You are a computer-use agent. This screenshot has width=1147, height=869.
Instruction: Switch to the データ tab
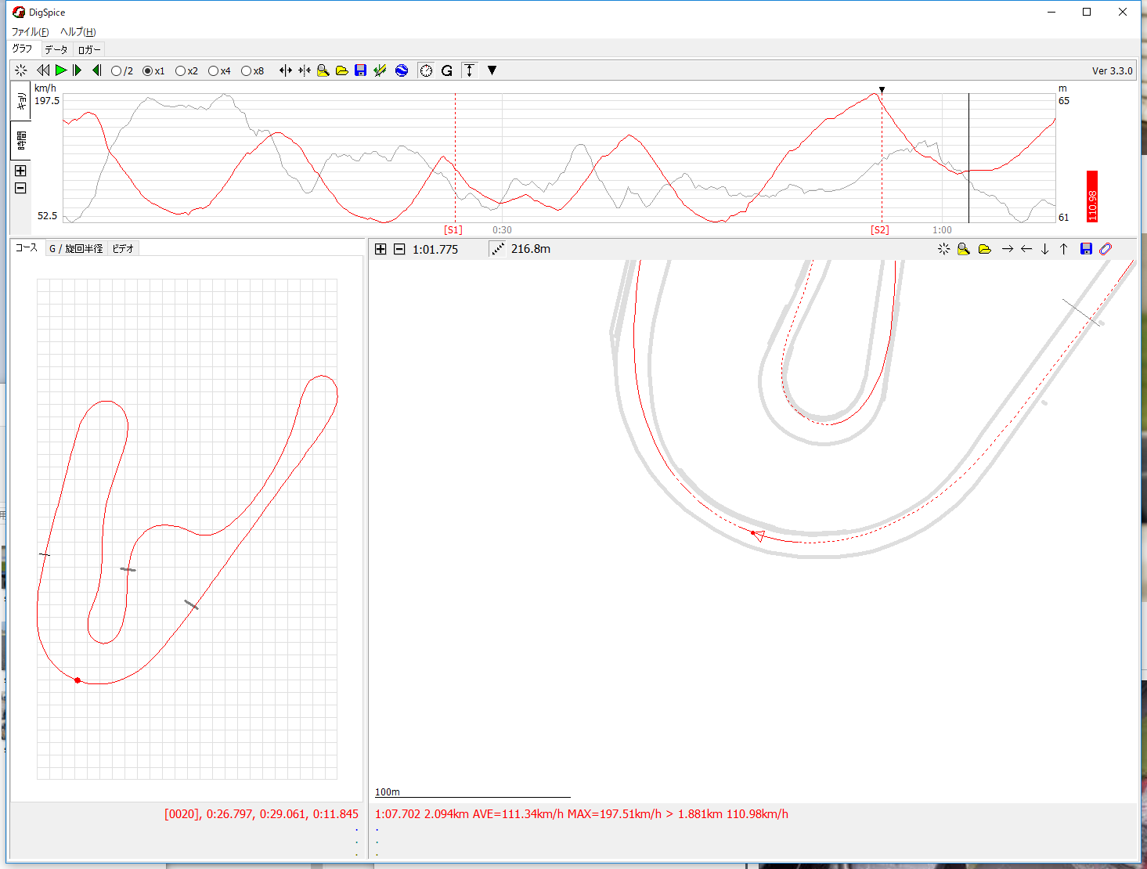coord(56,49)
